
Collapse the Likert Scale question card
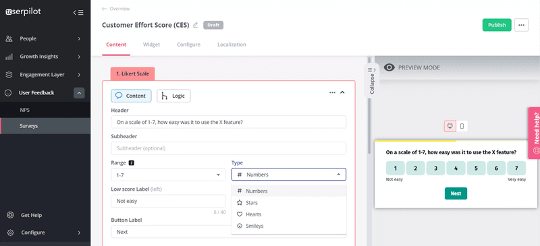(x=342, y=92)
